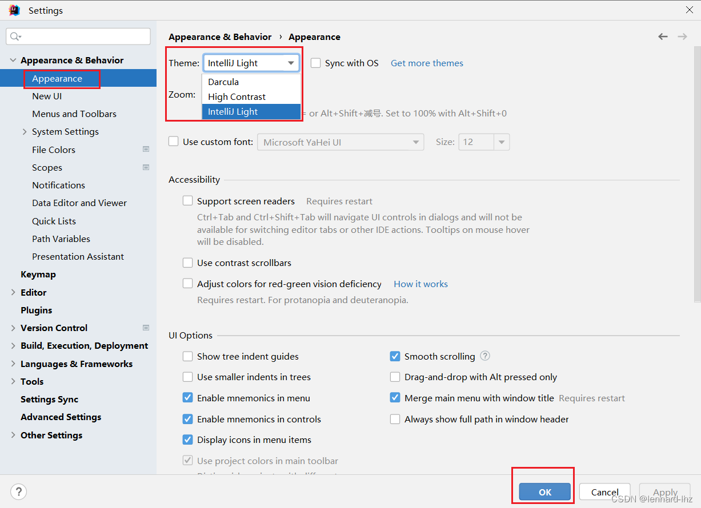This screenshot has width=701, height=508.
Task: Focus the settings search field
Action: pos(78,37)
